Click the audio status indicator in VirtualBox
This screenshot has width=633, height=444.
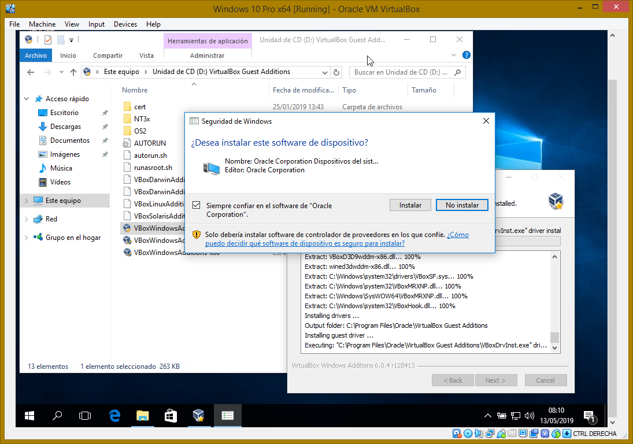click(479, 434)
